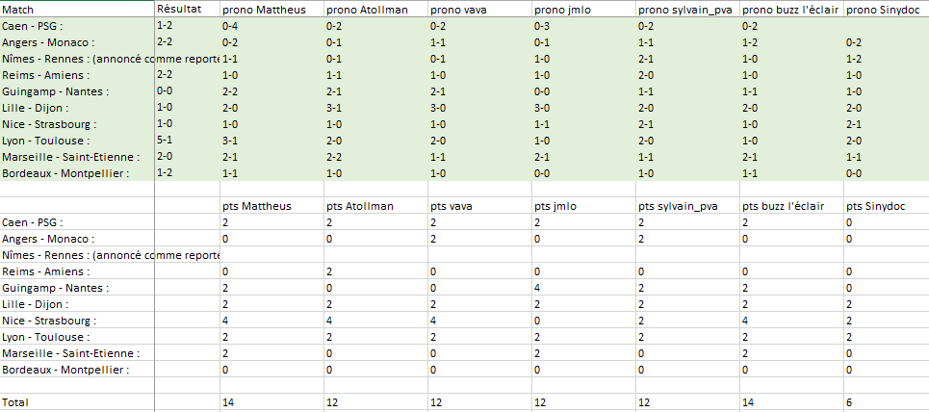Select Mattheus's total points cell showing 14
This screenshot has width=929, height=412.
228,401
